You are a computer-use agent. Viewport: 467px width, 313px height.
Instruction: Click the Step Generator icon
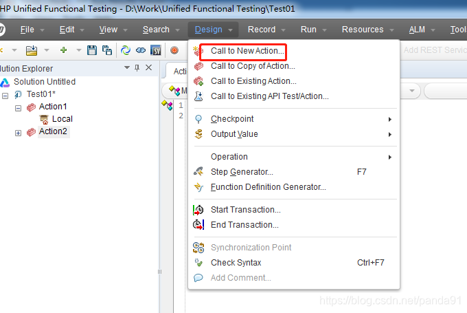point(198,172)
